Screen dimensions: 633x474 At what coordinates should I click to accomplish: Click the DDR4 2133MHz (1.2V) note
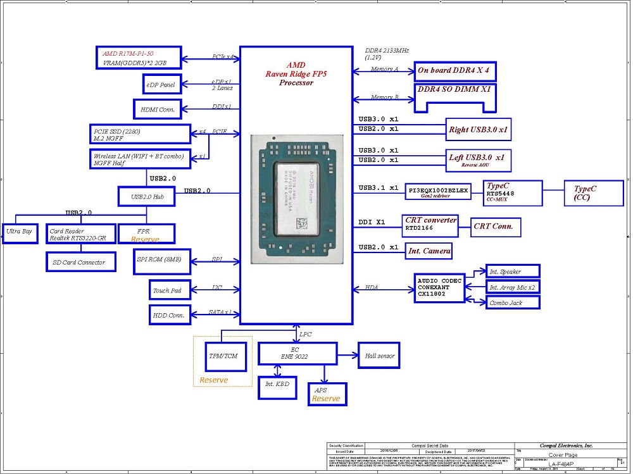tap(387, 54)
